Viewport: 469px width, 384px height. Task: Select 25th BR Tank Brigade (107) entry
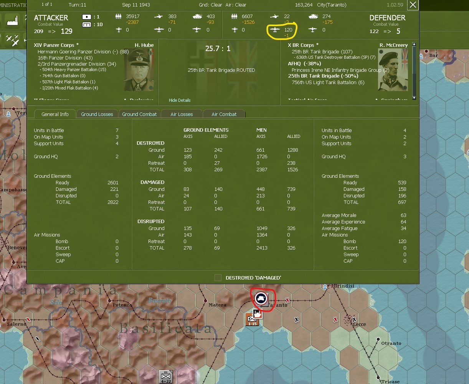point(322,51)
